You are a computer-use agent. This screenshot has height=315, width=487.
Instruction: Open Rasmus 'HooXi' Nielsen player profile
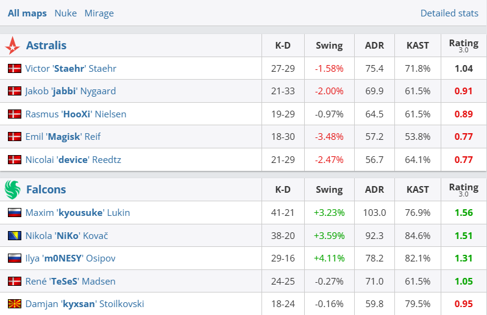[x=76, y=114]
